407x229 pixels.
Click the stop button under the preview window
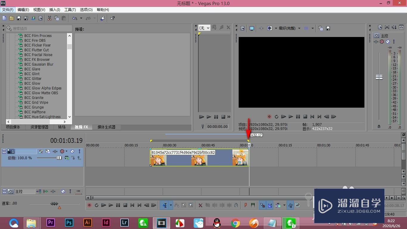point(305,117)
